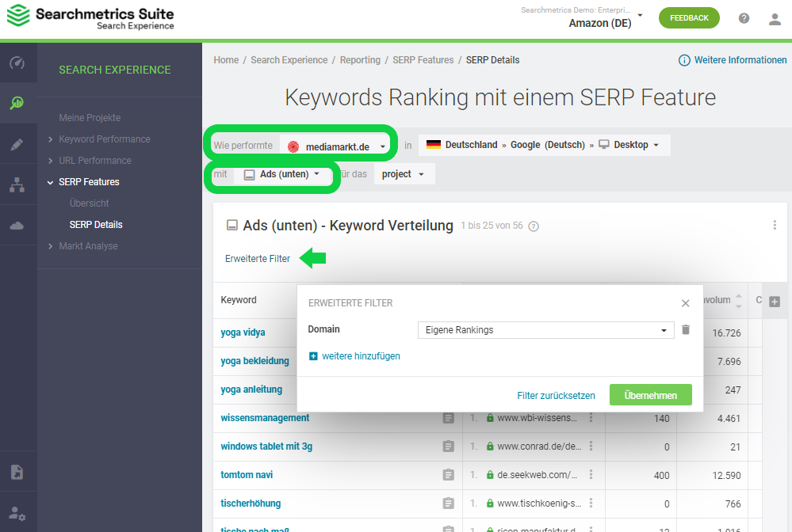Image resolution: width=792 pixels, height=532 pixels.
Task: Open keyword tischerhöhung
Action: [251, 503]
